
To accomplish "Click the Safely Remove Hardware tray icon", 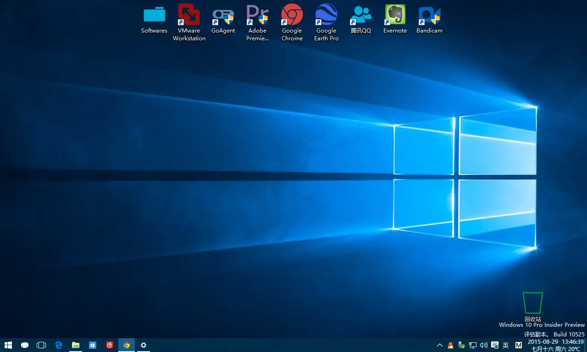I will tap(462, 345).
